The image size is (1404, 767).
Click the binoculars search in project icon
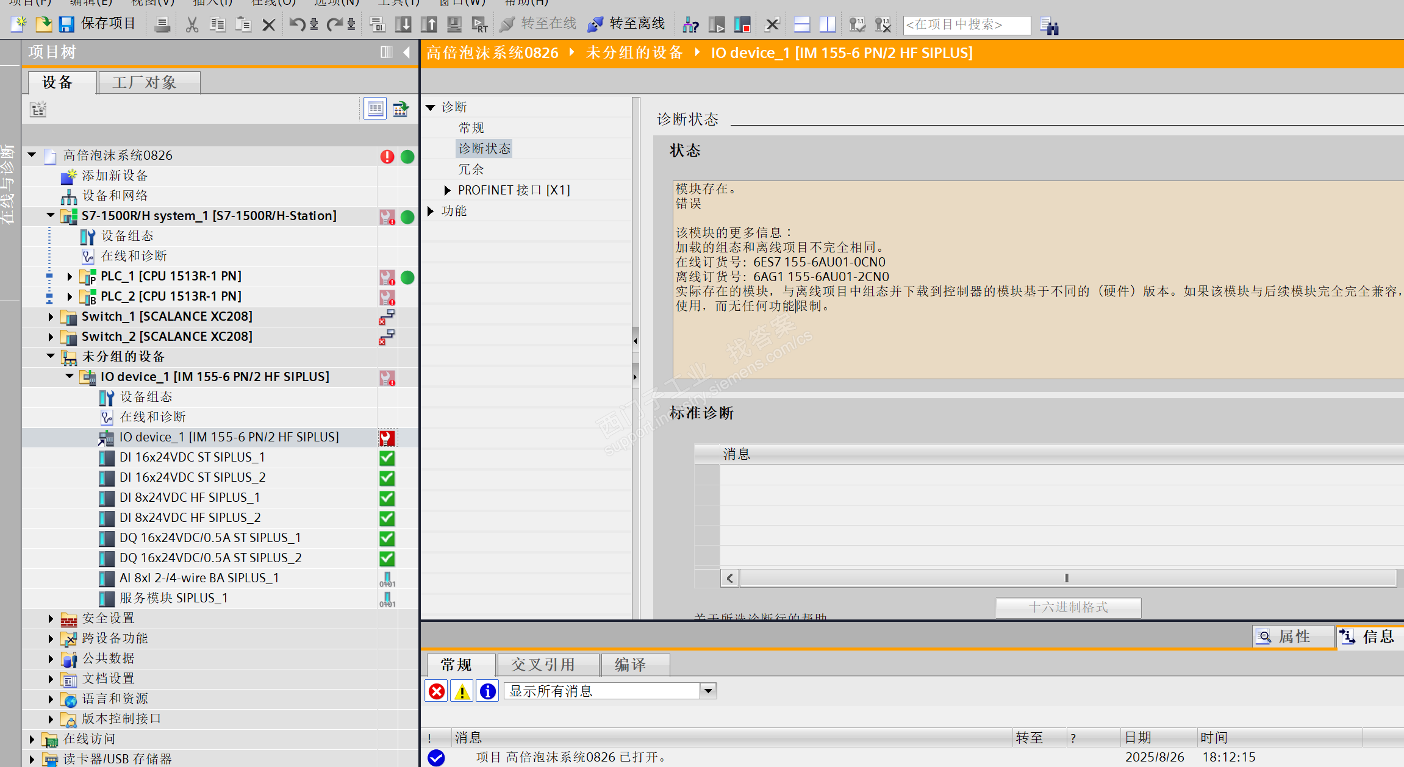coord(1048,26)
